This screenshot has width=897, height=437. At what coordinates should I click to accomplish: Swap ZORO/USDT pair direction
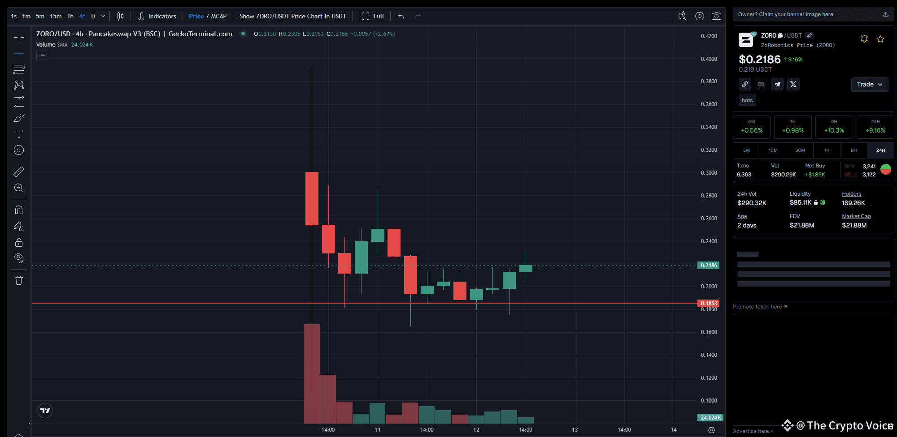(x=810, y=35)
